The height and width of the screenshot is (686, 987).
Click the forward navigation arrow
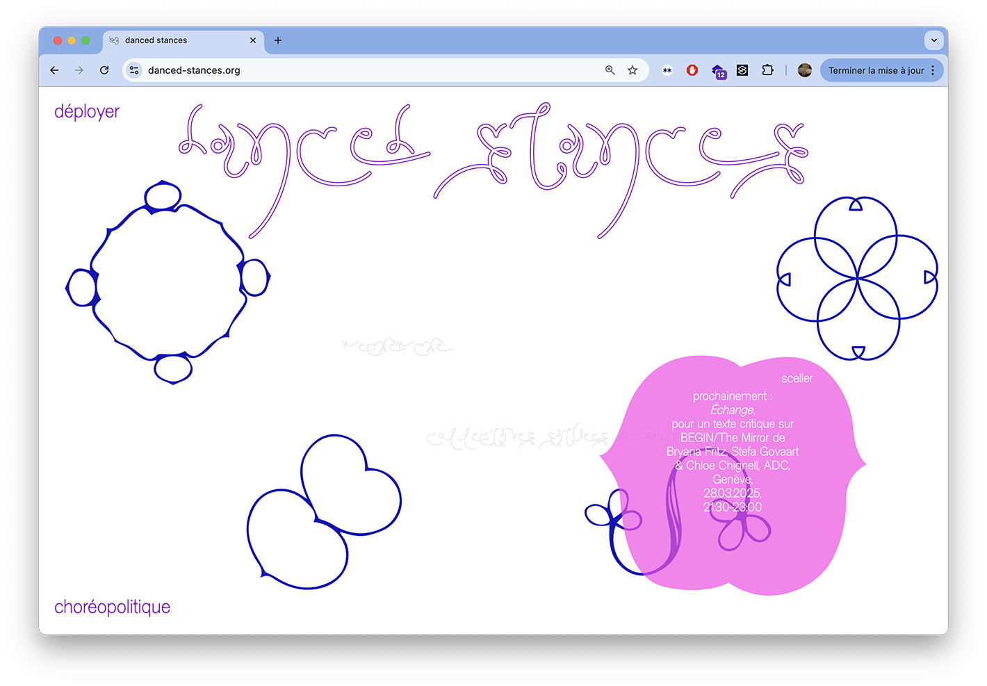[x=79, y=70]
